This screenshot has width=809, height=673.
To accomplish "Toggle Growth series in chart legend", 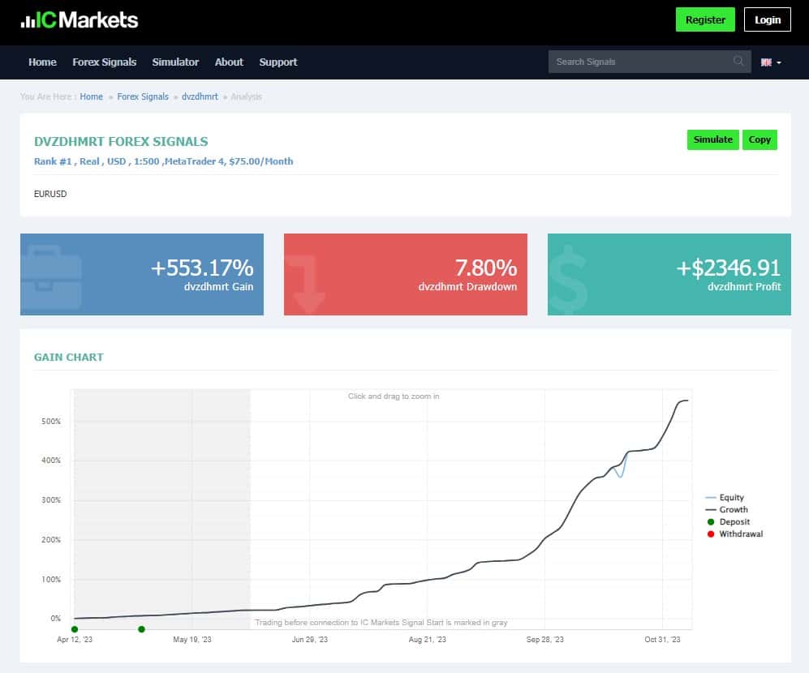I will click(726, 509).
